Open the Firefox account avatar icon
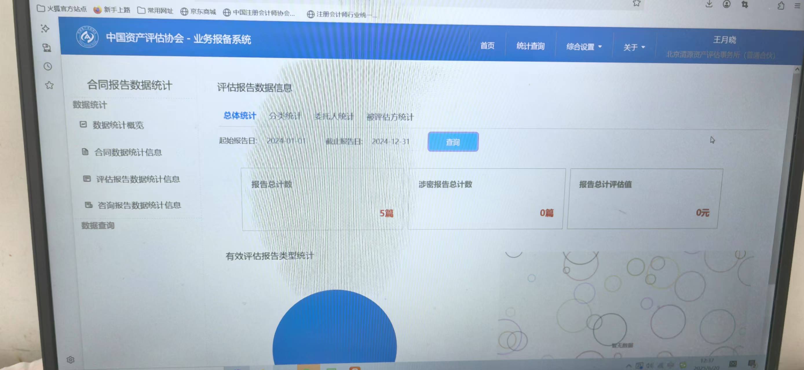Screen dimensions: 804x370 [x=726, y=4]
